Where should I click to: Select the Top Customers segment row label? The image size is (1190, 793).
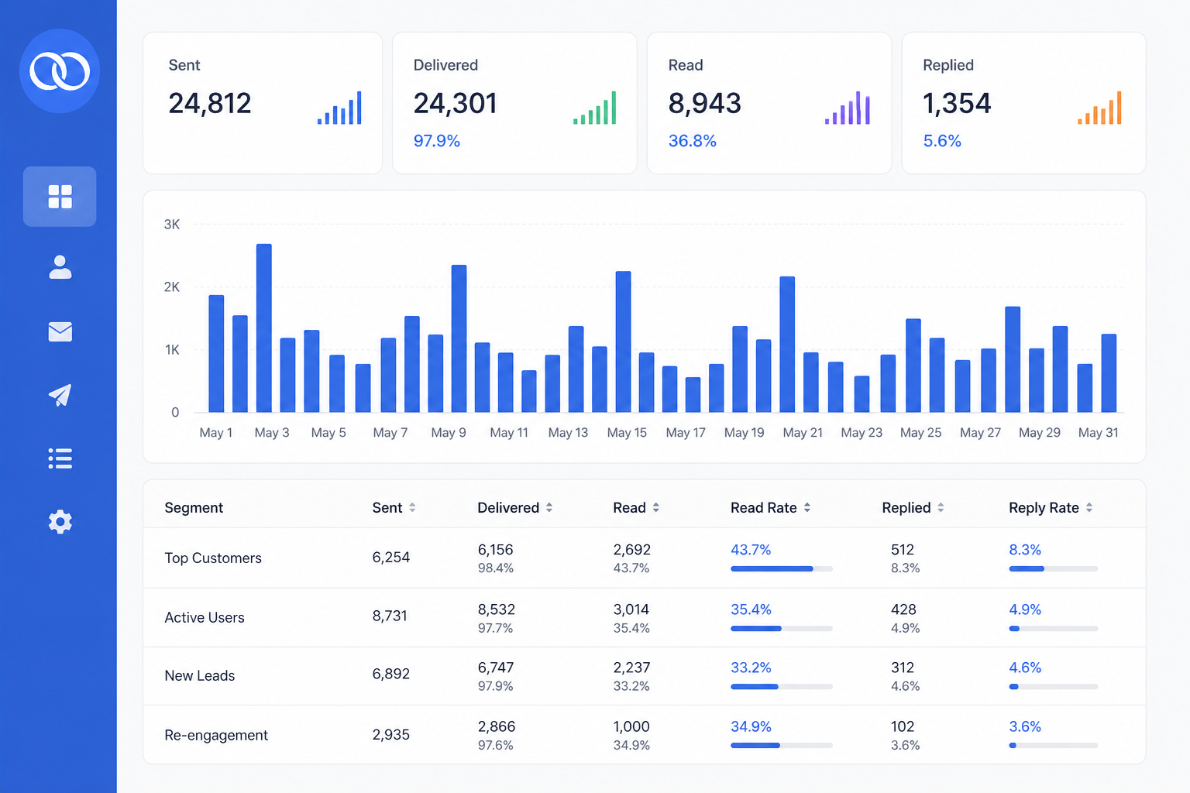[213, 558]
